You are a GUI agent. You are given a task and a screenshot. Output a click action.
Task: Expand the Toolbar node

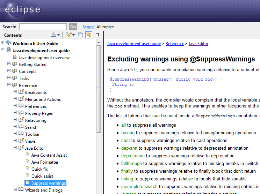point(15,133)
